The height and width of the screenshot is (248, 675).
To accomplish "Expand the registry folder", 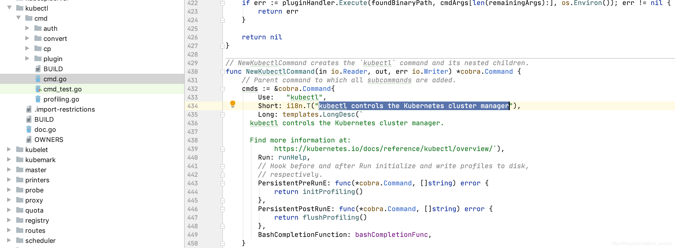I will pyautogui.click(x=9, y=220).
